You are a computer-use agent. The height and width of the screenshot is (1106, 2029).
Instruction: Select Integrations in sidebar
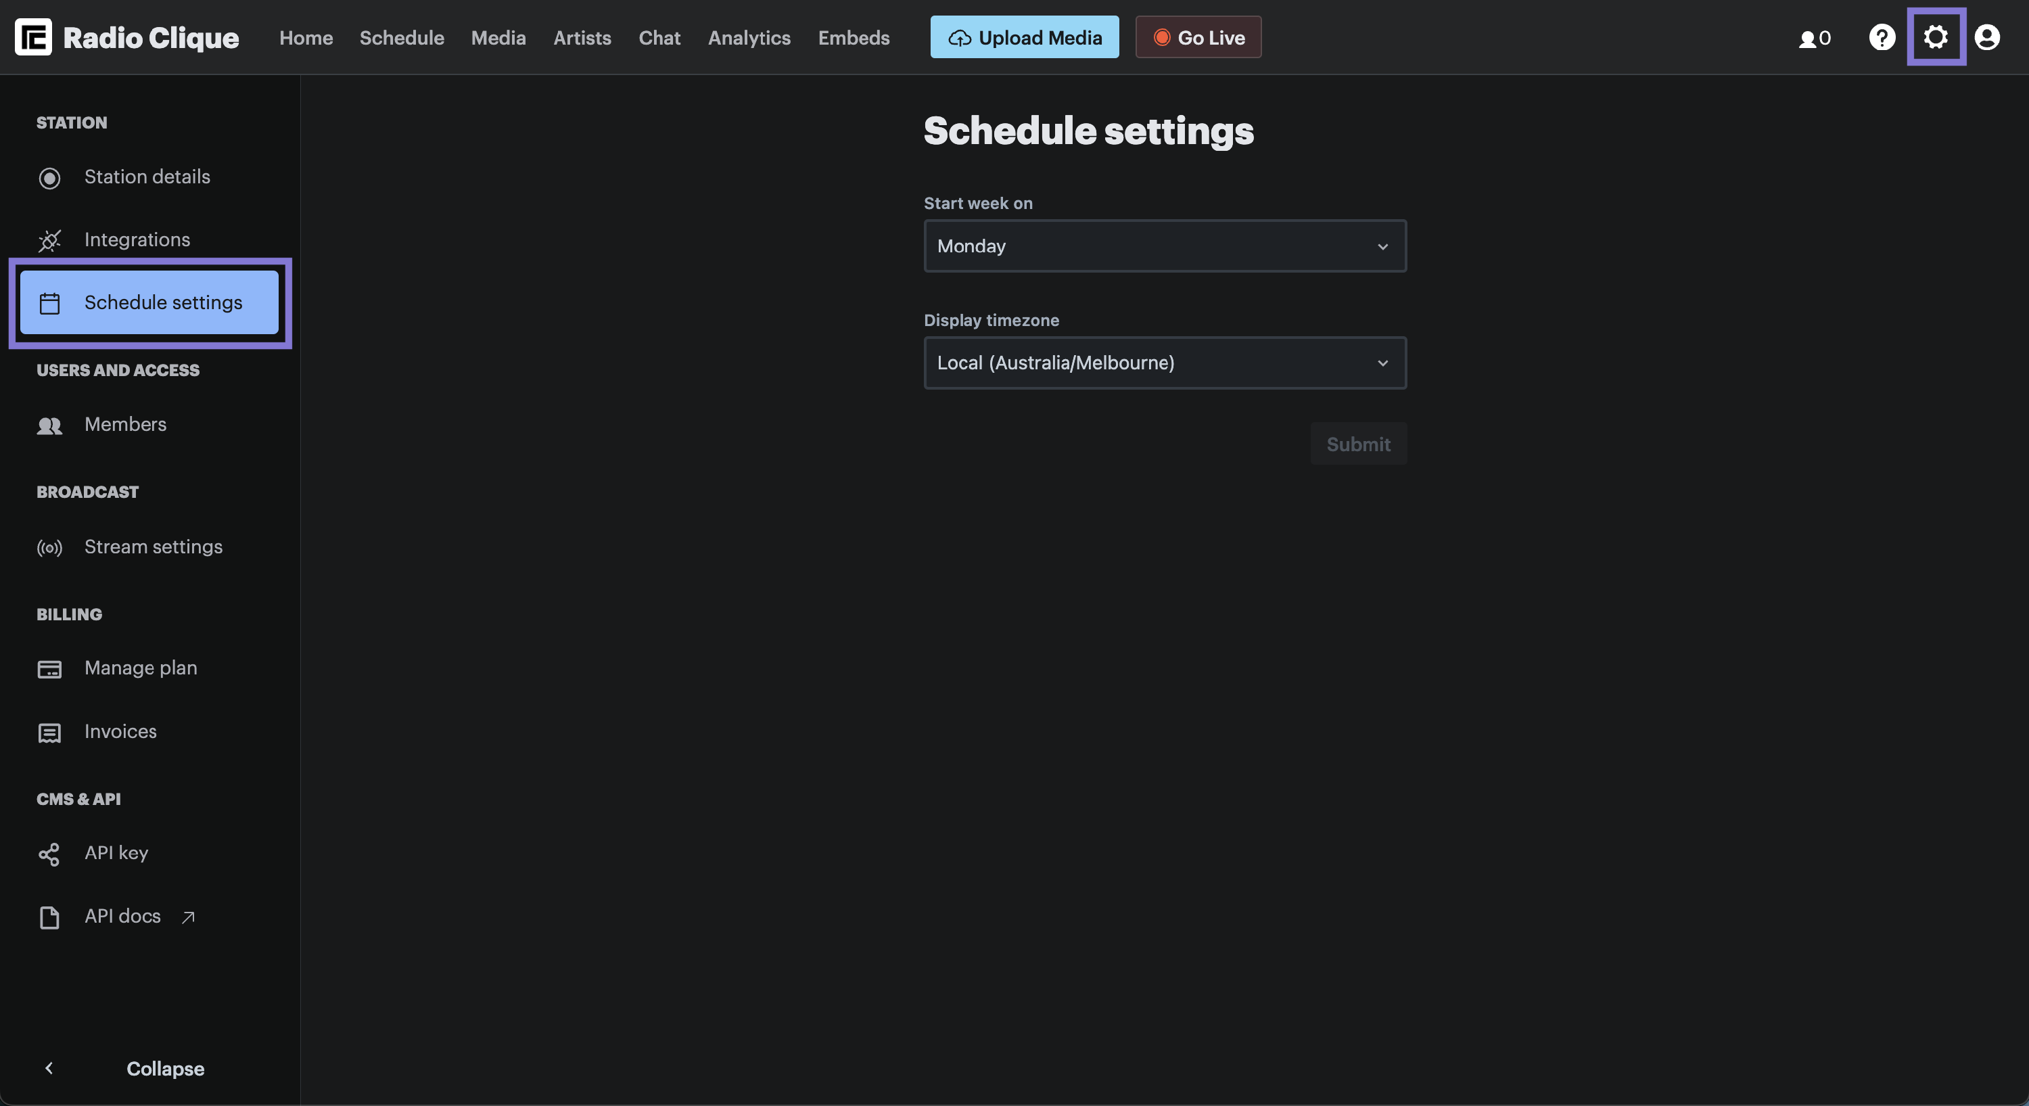[149, 239]
